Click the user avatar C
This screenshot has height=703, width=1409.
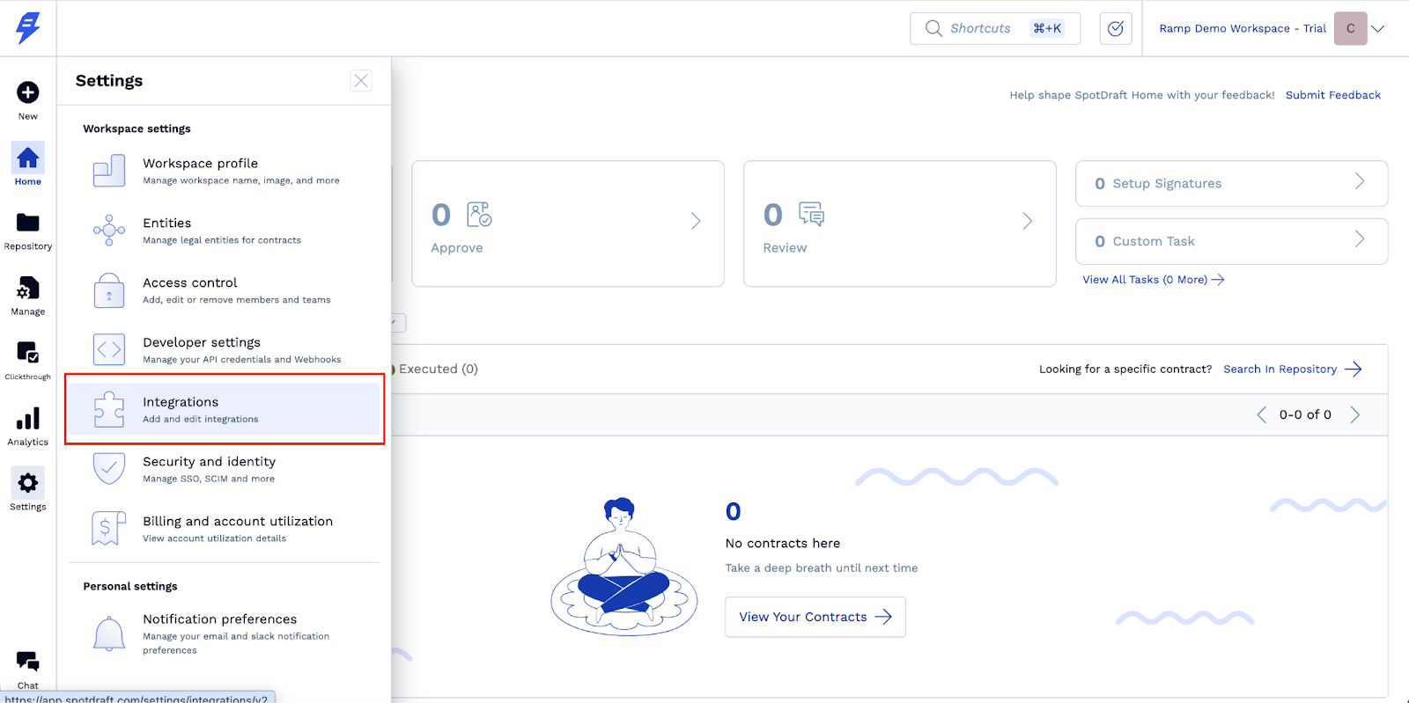pos(1351,28)
